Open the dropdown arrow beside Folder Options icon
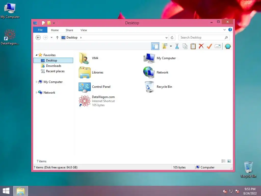 pyautogui.click(x=171, y=46)
